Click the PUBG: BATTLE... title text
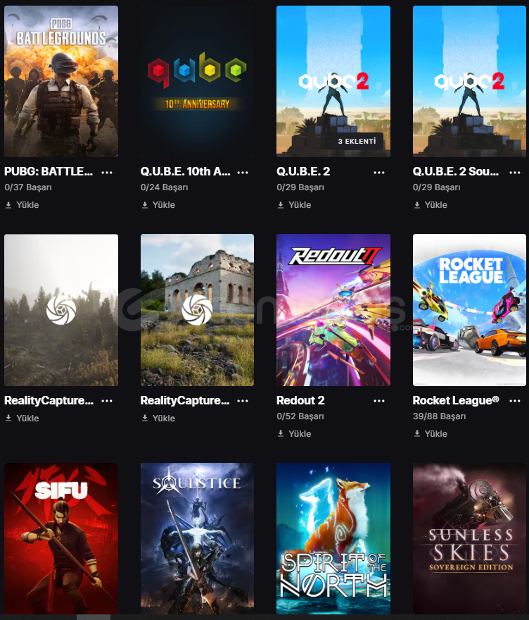529x620 pixels. tap(49, 172)
